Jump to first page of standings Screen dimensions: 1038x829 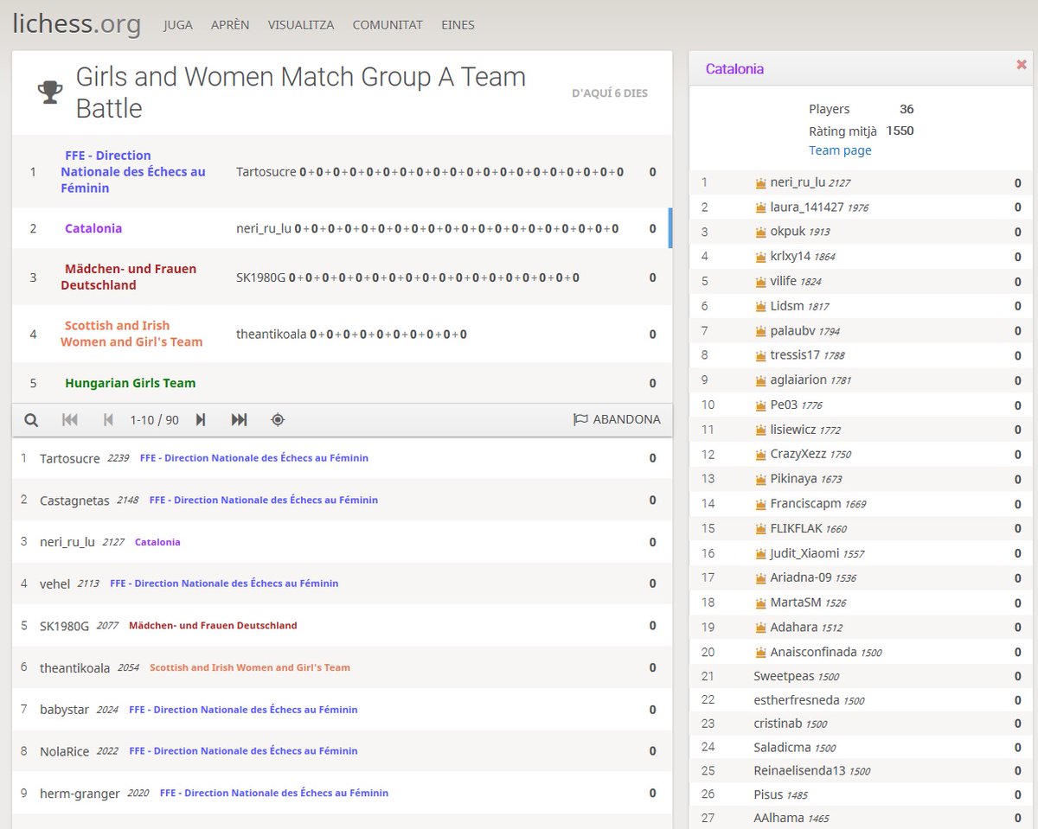[x=70, y=419]
